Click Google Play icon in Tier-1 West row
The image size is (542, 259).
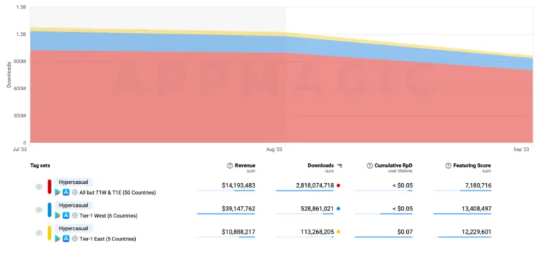coord(58,215)
